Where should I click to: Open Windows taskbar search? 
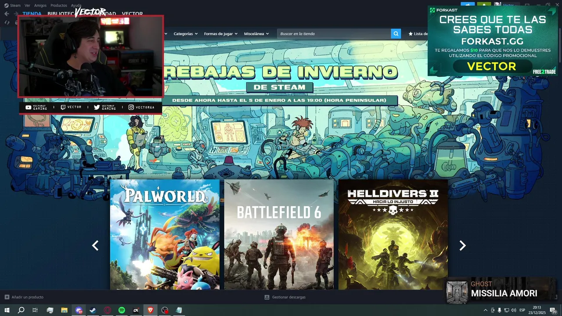click(x=21, y=310)
